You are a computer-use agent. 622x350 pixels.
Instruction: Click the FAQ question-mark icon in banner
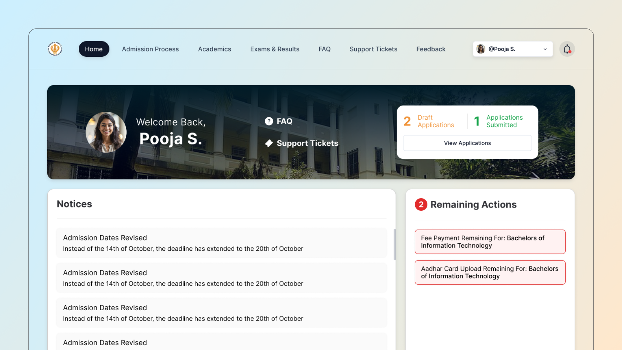[x=269, y=121]
